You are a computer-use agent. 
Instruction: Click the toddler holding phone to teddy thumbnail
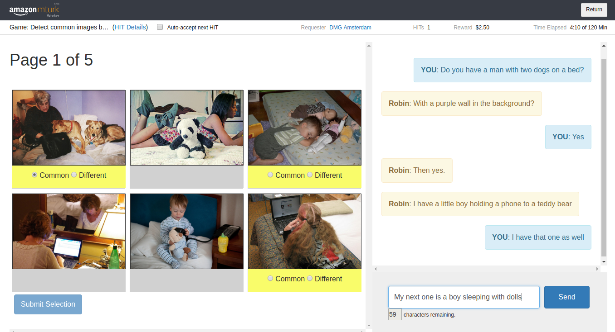pyautogui.click(x=187, y=231)
